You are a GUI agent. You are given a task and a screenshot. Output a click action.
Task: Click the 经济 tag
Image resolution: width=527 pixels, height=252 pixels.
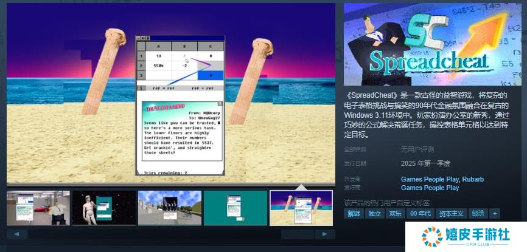478,213
